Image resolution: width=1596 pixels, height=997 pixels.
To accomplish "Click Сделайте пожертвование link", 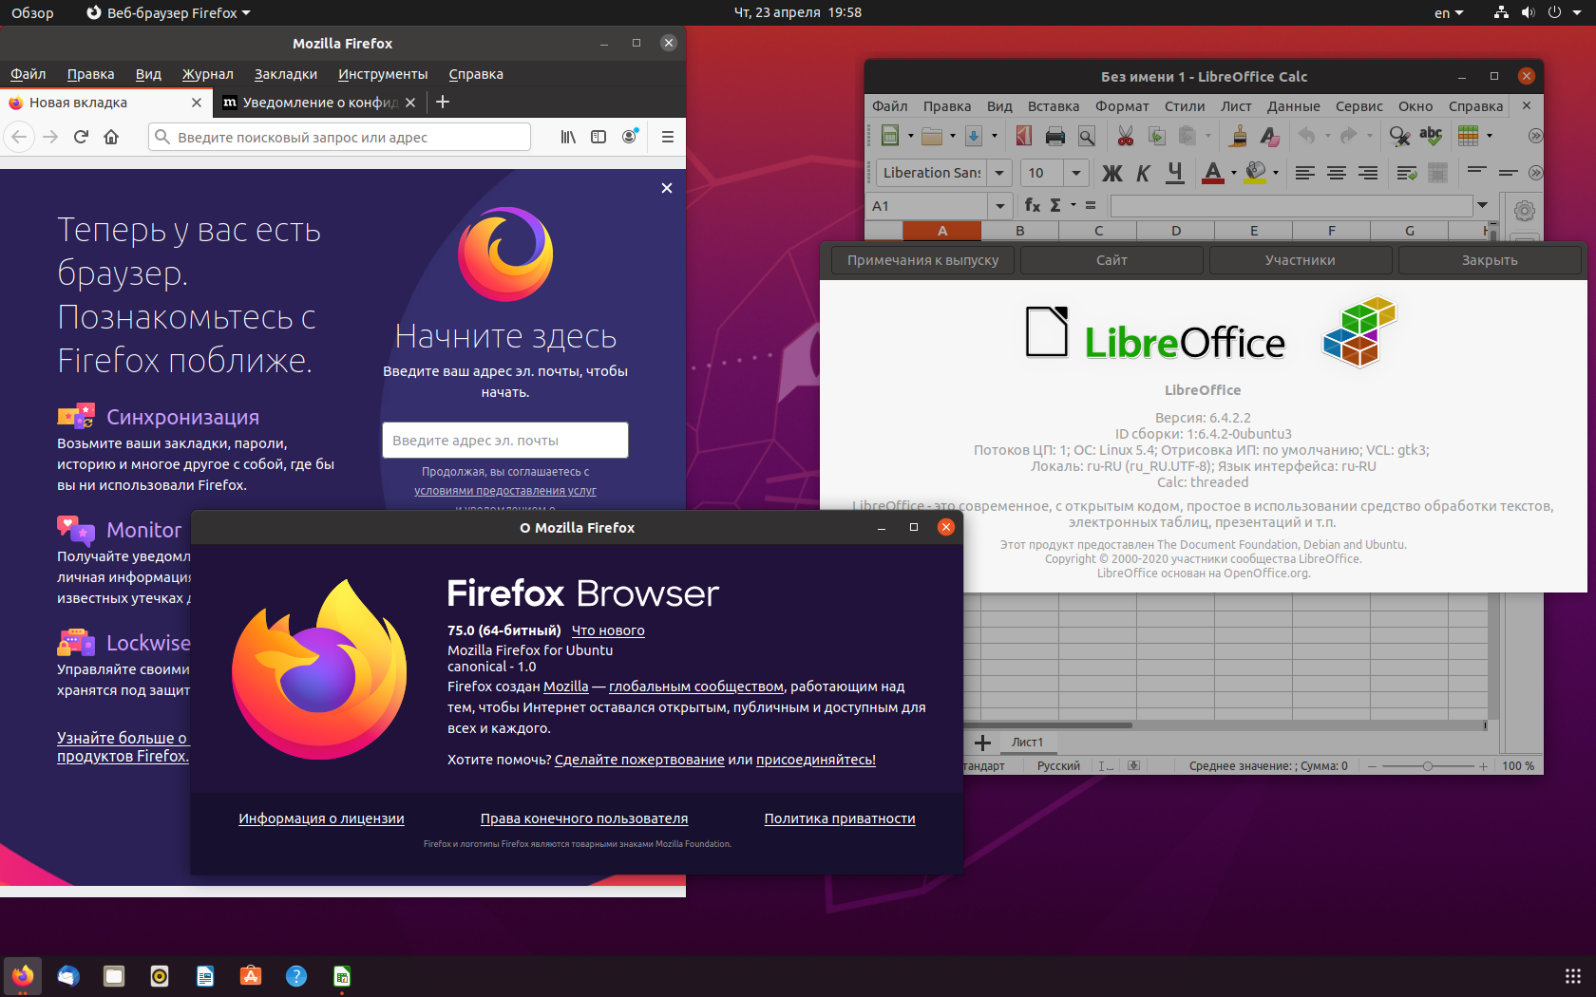I will coord(639,760).
